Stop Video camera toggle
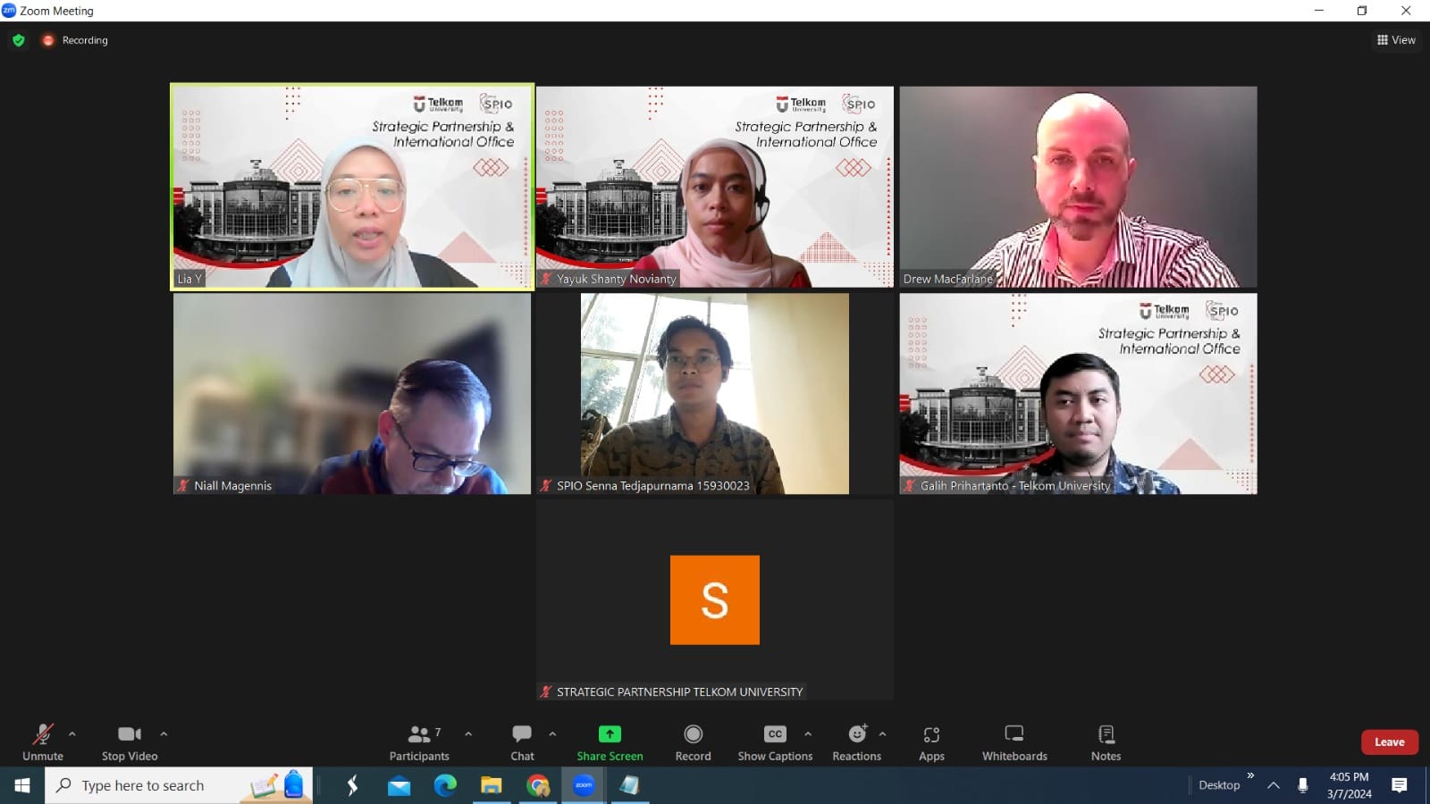The image size is (1430, 804). pos(130,742)
